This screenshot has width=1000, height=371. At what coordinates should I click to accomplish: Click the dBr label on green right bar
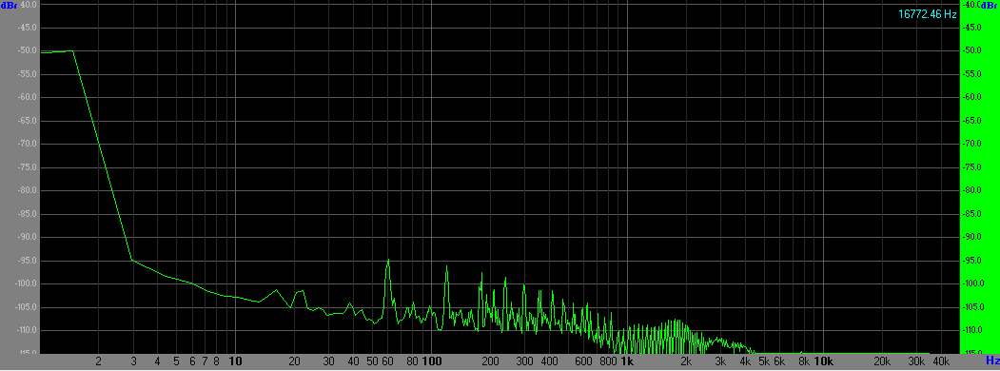coord(990,5)
